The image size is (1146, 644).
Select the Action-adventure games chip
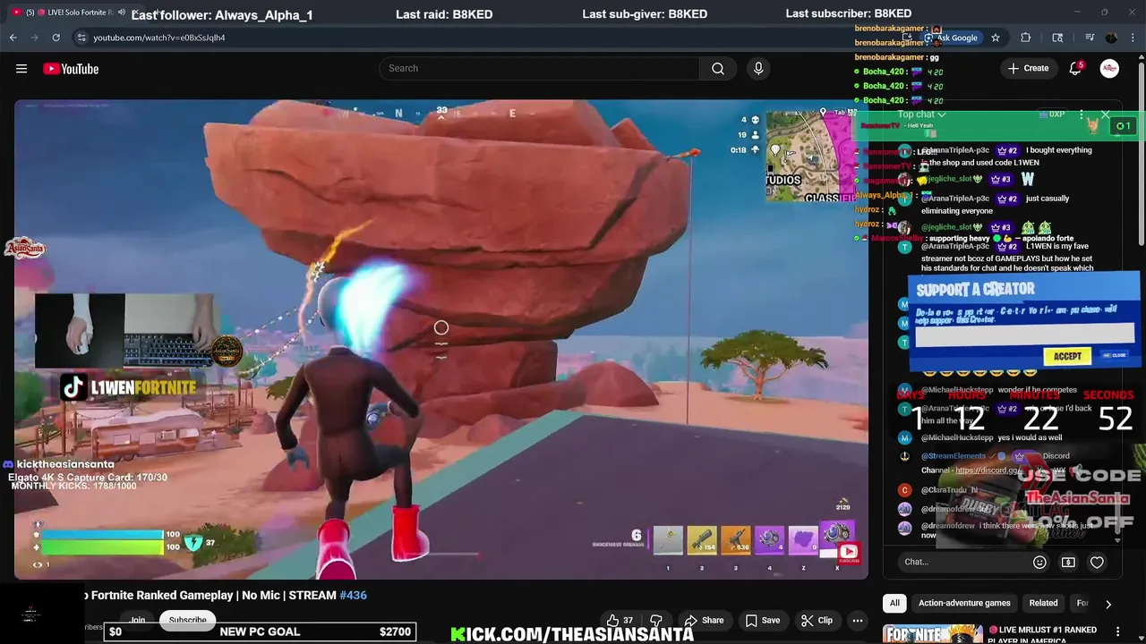[x=964, y=603]
